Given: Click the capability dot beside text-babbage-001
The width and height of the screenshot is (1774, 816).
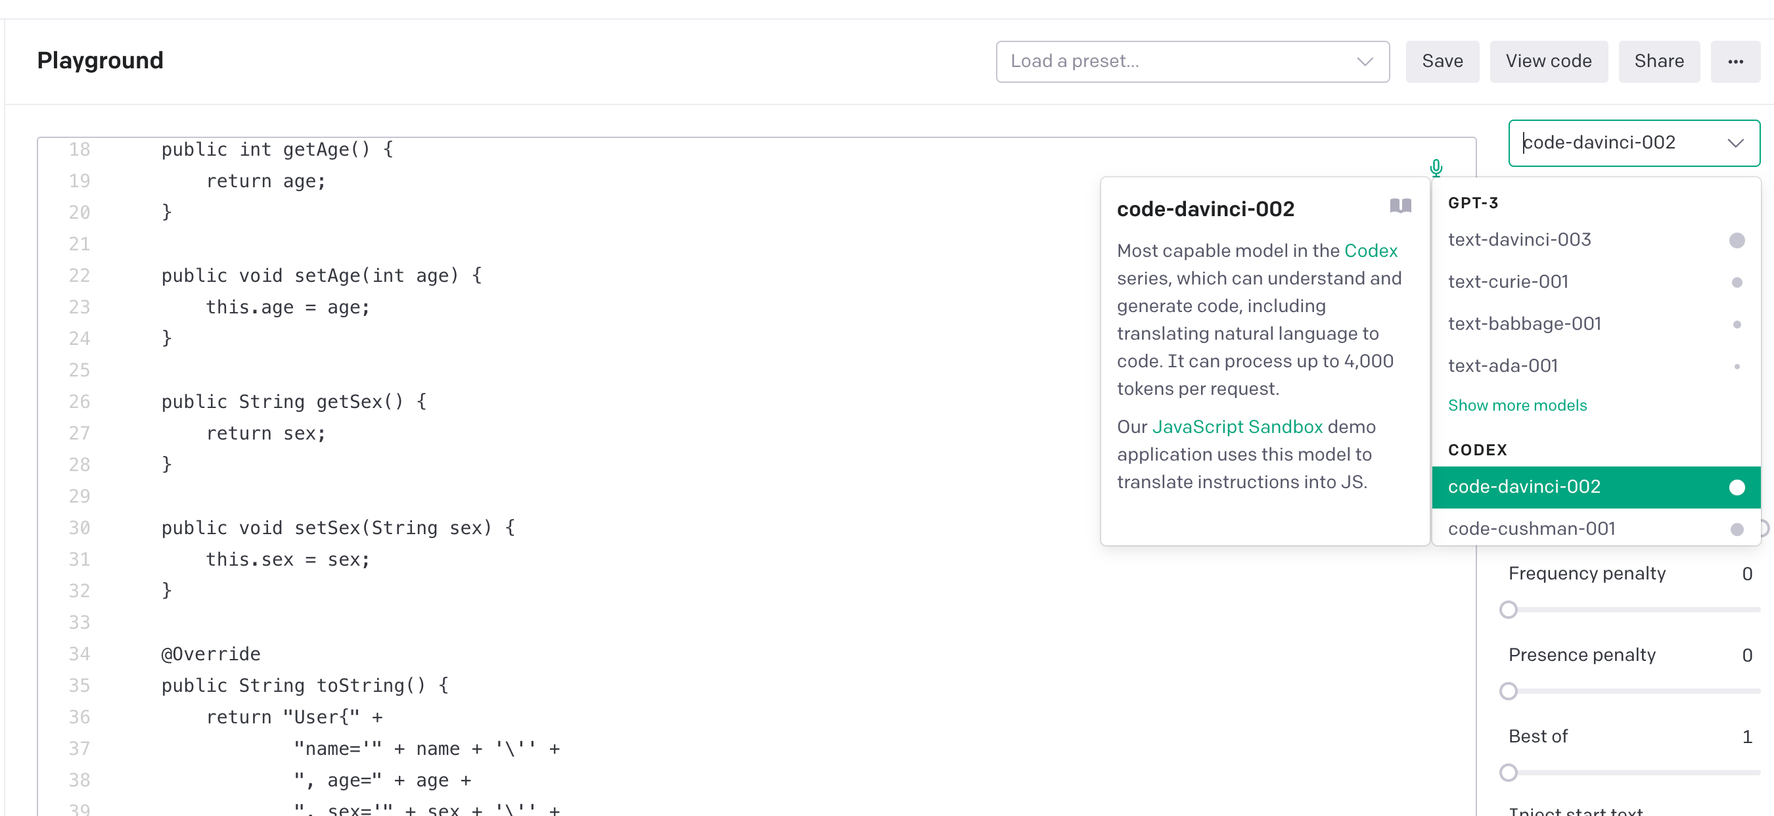Looking at the screenshot, I should pos(1736,325).
